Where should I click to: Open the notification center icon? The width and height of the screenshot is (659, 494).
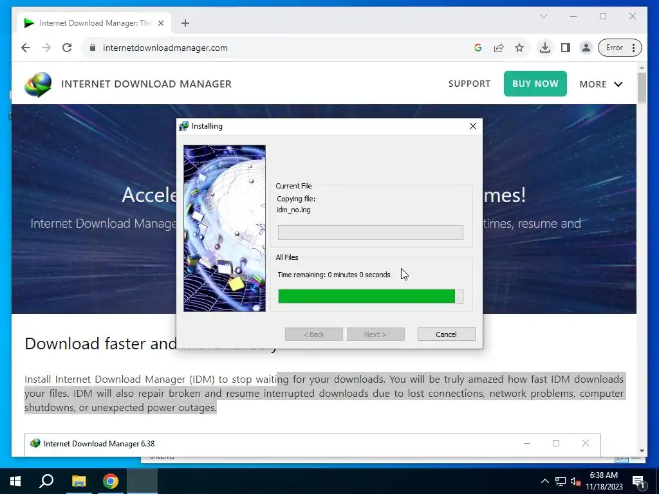tap(638, 481)
